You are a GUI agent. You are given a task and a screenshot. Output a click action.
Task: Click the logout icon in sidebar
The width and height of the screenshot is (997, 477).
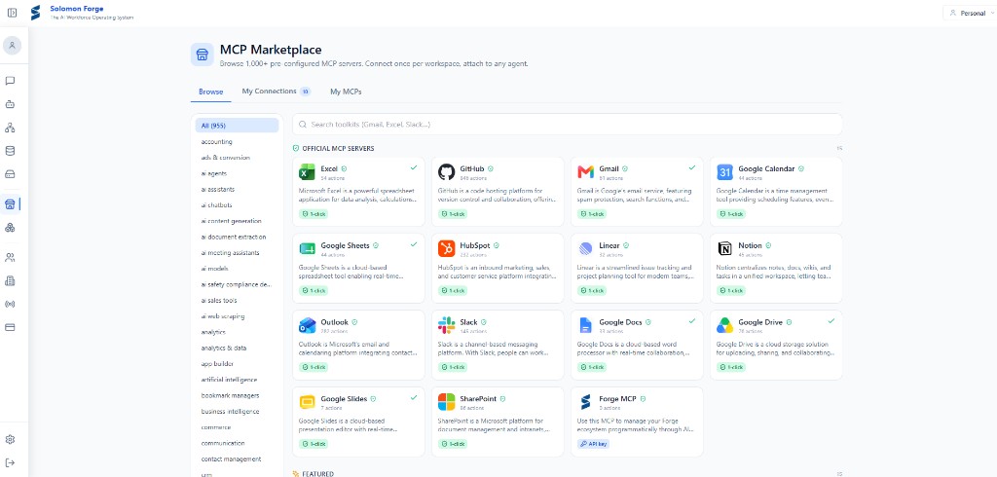coord(10,462)
